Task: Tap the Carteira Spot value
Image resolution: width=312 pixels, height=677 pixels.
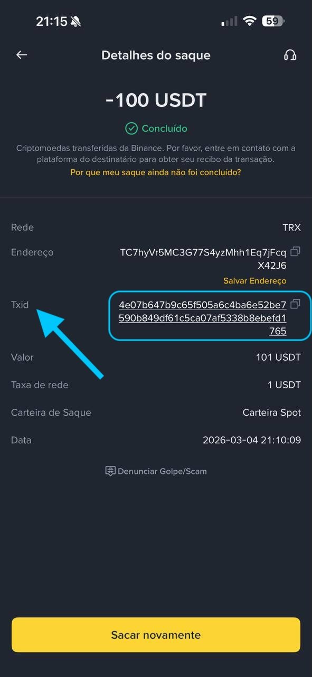Action: (x=272, y=413)
